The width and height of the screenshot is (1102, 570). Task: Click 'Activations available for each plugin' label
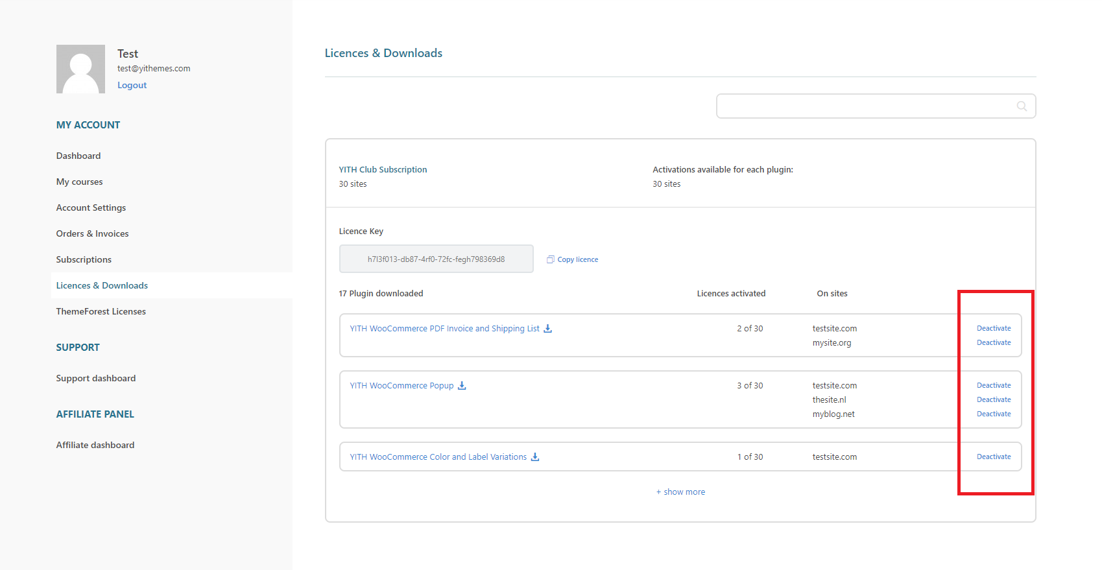click(723, 170)
